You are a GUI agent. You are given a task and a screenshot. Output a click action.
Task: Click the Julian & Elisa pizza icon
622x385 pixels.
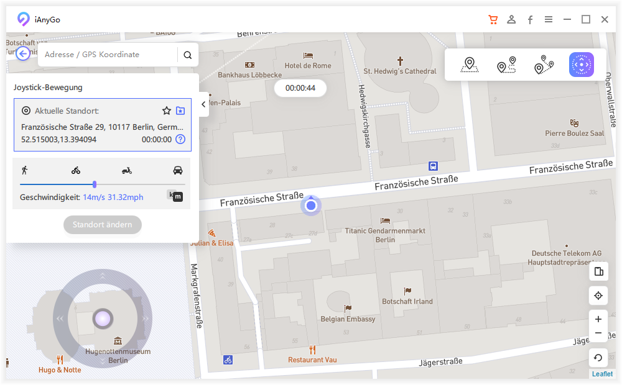(212, 233)
